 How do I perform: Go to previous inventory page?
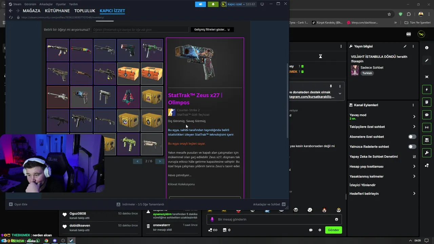pyautogui.click(x=137, y=161)
